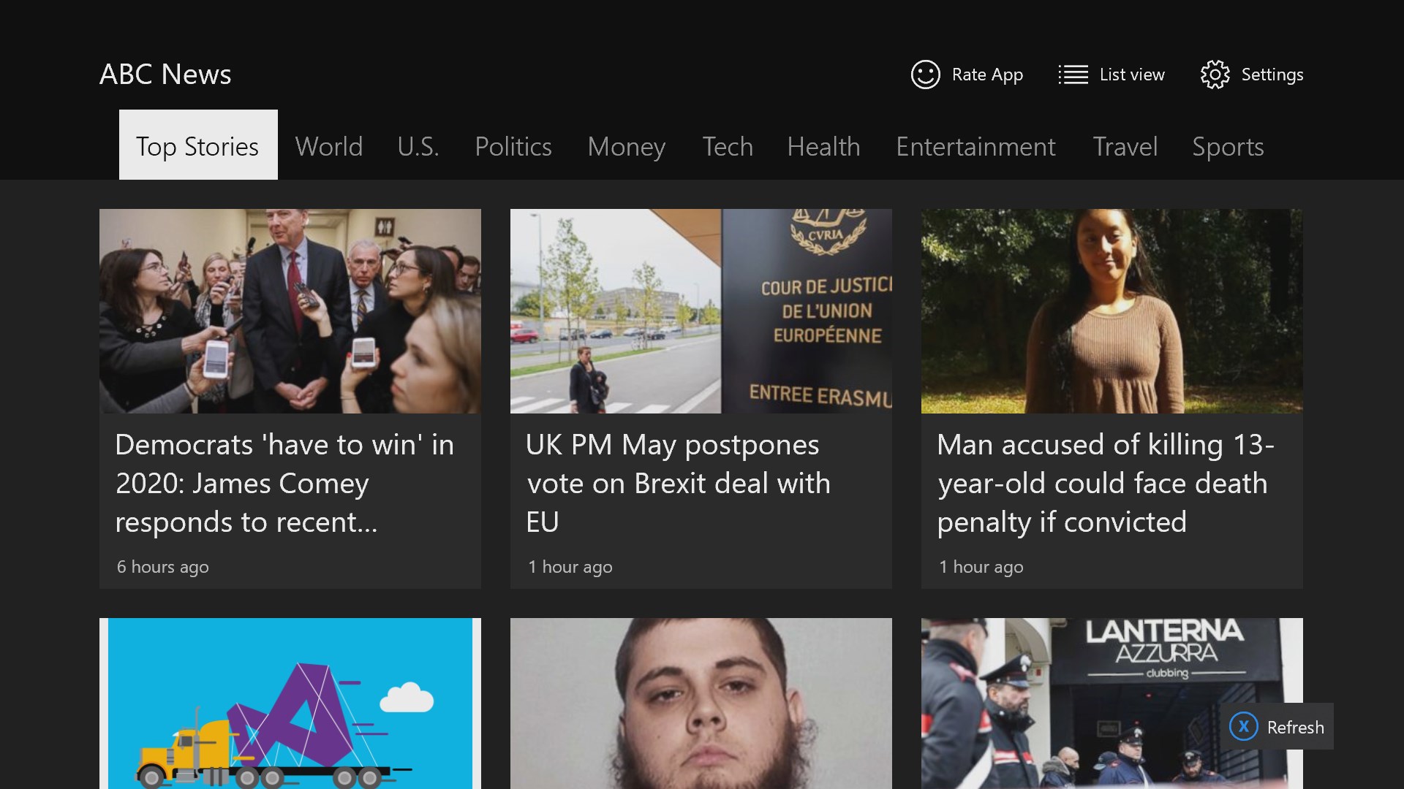Go to the Sports tab
The width and height of the screenshot is (1404, 789).
pos(1228,147)
